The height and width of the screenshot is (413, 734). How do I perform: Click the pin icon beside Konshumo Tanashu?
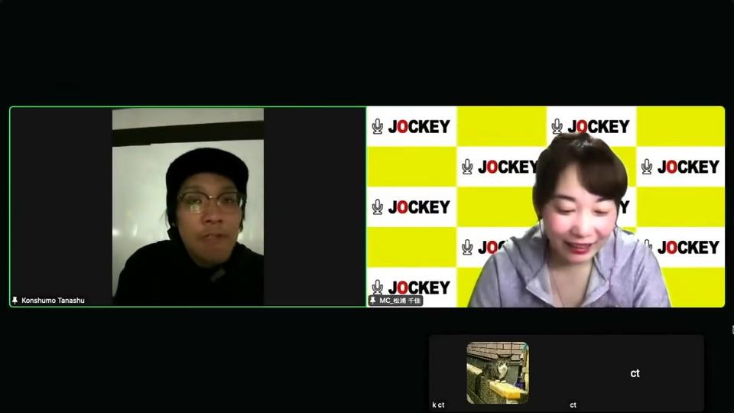click(15, 300)
